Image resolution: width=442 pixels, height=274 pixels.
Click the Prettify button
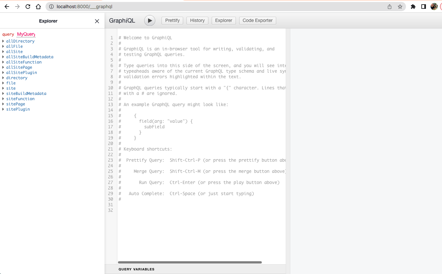pyautogui.click(x=172, y=21)
